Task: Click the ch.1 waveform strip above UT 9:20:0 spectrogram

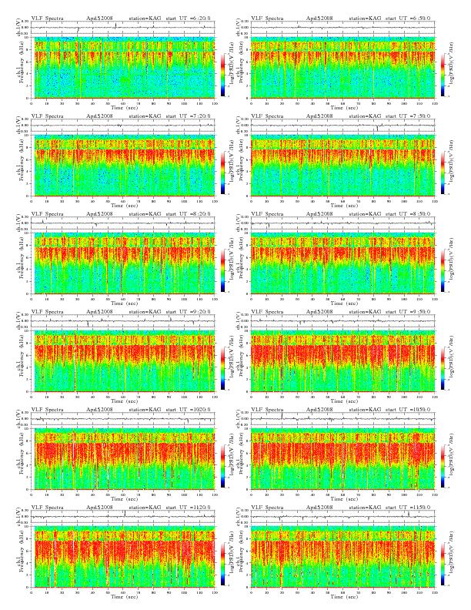Action: [x=123, y=321]
